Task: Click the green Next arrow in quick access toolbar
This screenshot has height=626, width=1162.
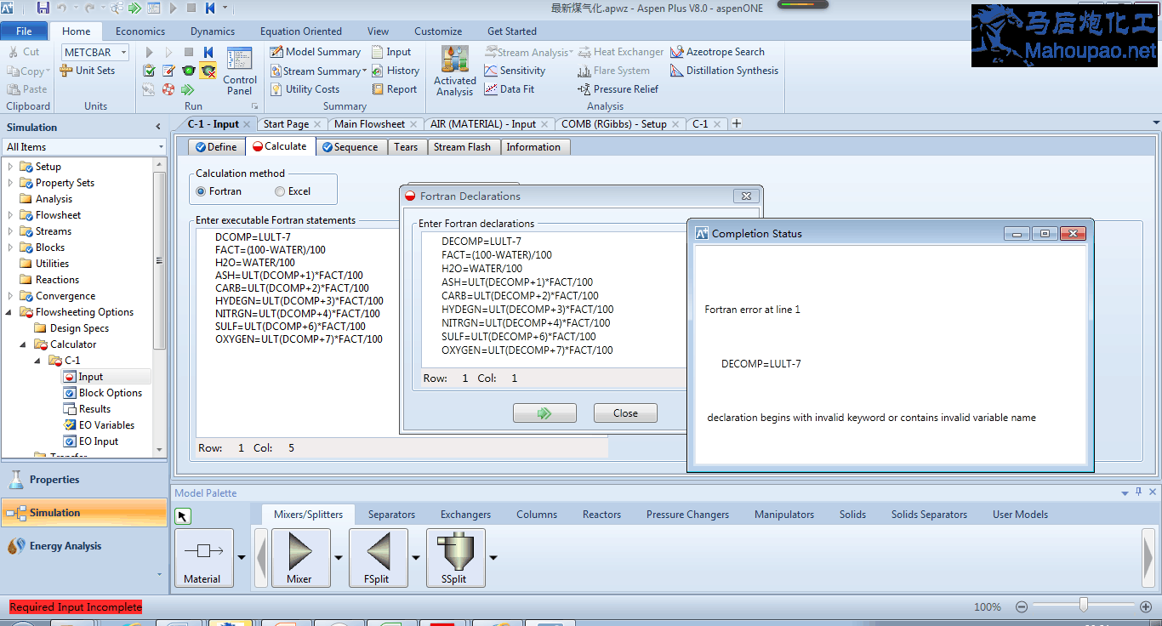Action: (134, 8)
